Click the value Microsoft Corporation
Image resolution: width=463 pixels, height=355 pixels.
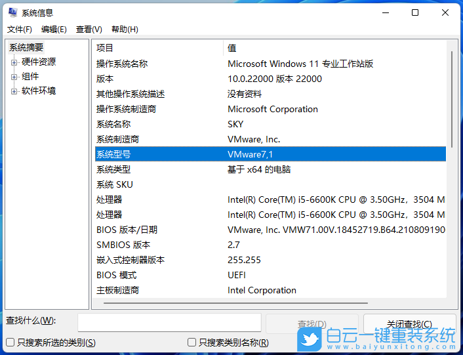[x=273, y=109]
